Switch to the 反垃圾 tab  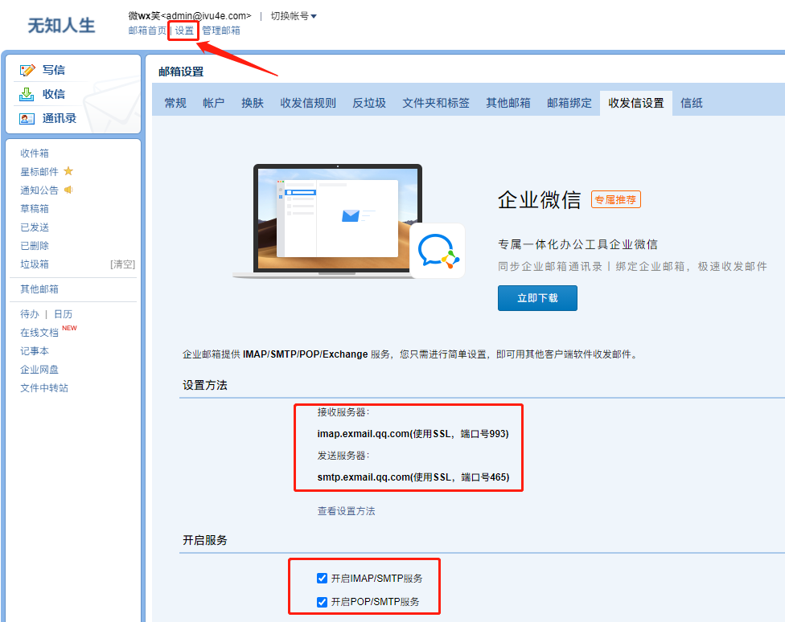369,103
